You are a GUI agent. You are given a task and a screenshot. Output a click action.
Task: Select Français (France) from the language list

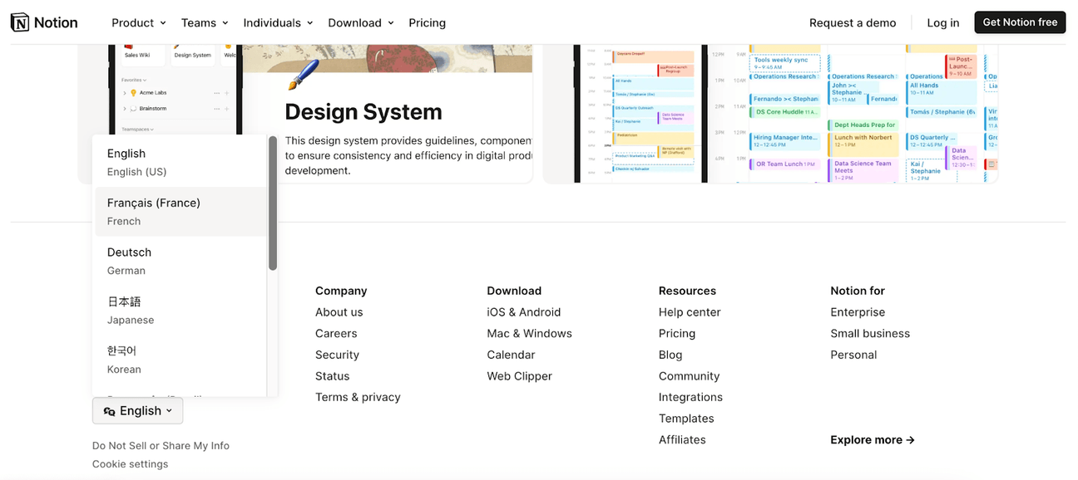[154, 210]
